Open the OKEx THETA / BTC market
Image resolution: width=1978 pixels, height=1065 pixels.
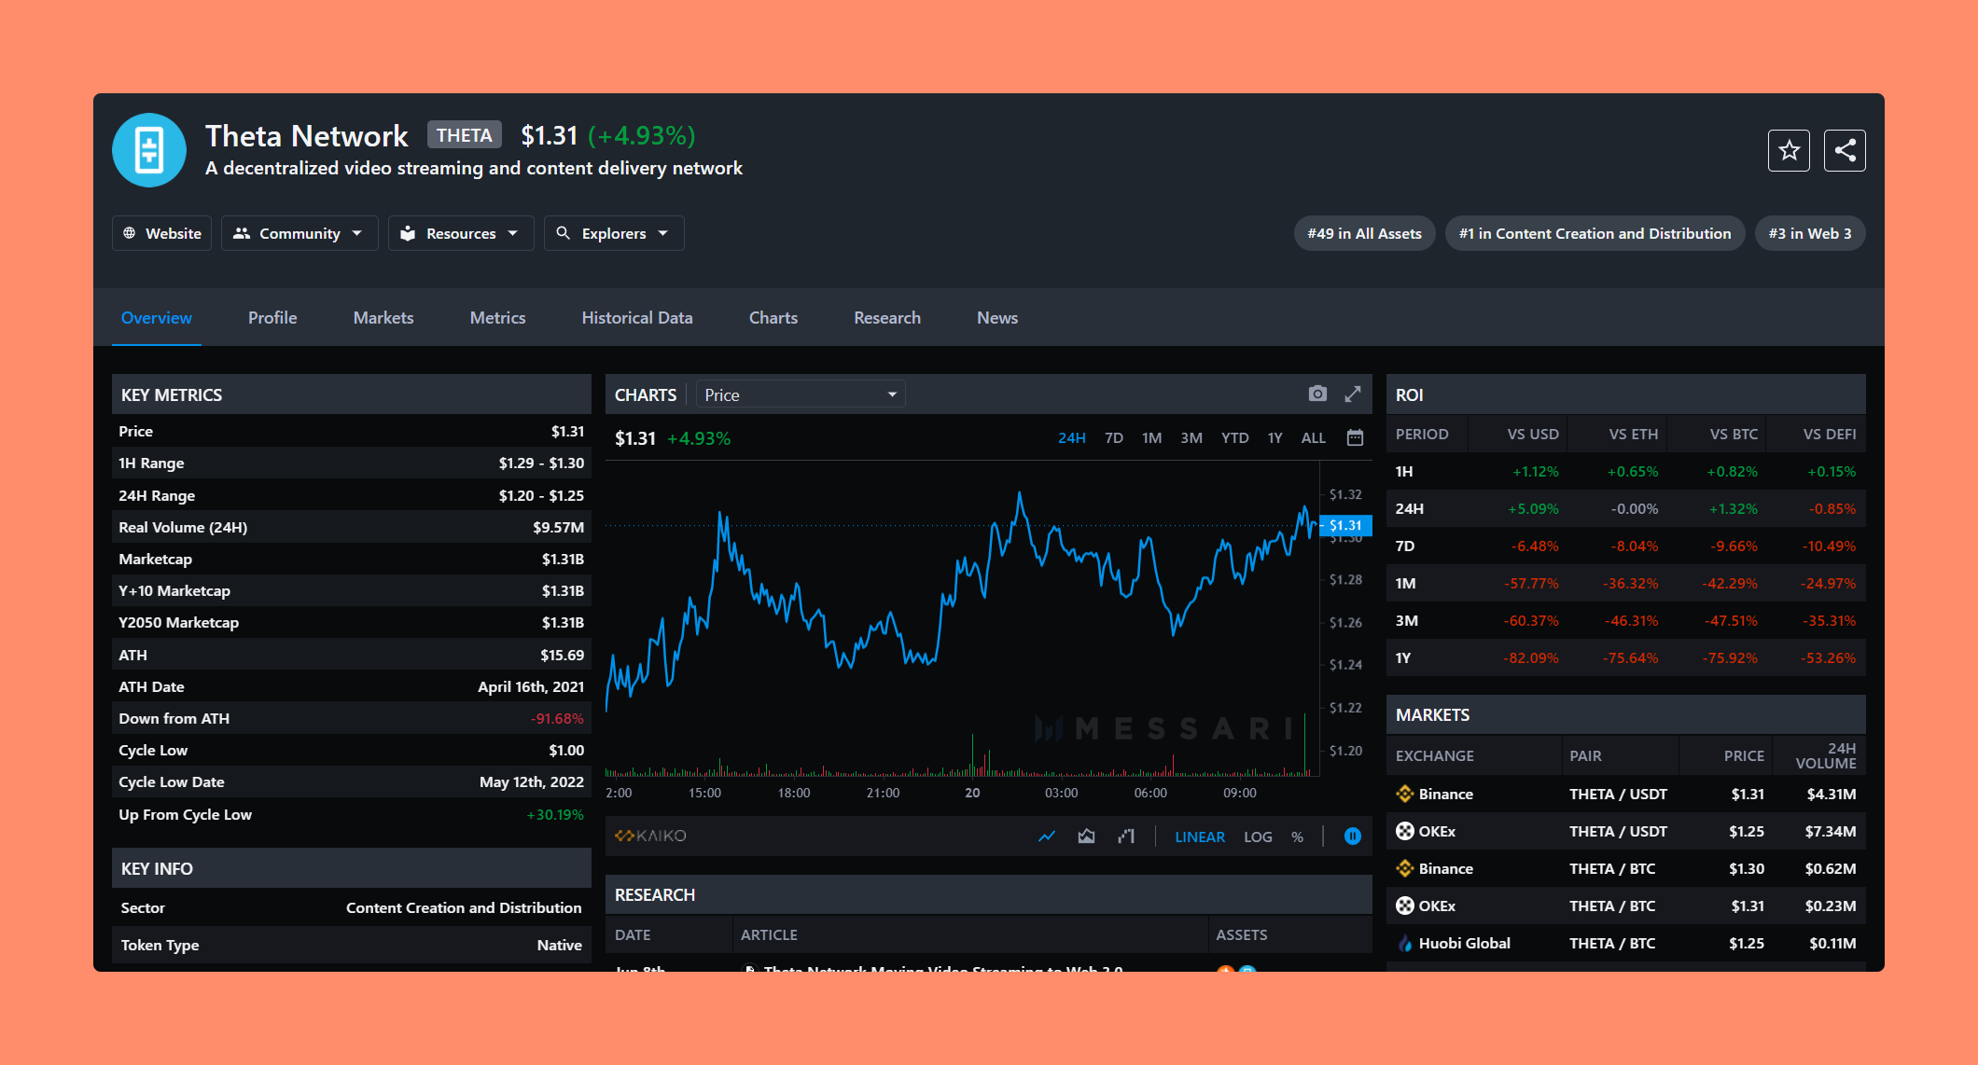[1625, 906]
